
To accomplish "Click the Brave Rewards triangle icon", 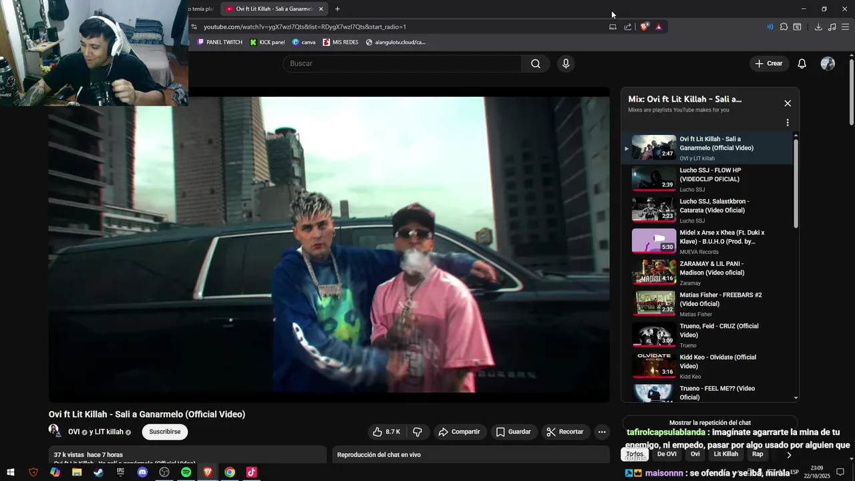I will pos(659,27).
